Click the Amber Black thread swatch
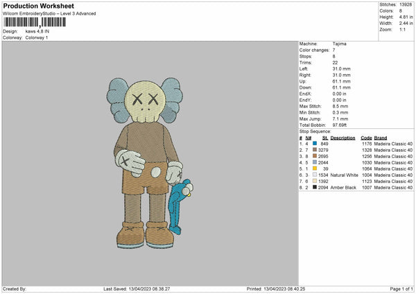 click(315, 187)
